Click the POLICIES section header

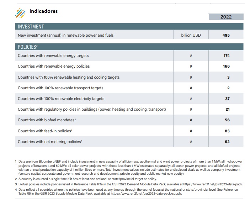click(x=27, y=47)
